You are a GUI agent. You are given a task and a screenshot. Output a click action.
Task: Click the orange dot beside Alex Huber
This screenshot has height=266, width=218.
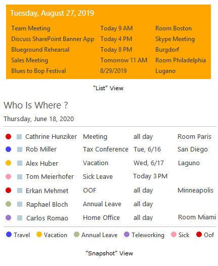coord(8,163)
